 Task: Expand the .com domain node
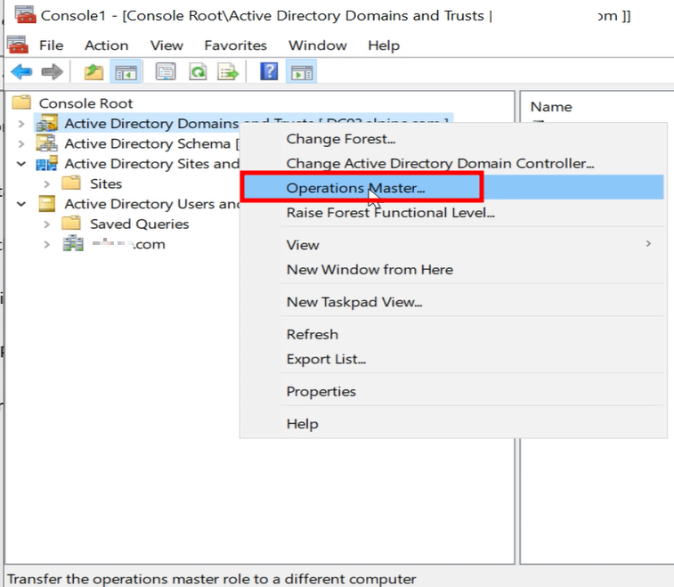click(47, 245)
